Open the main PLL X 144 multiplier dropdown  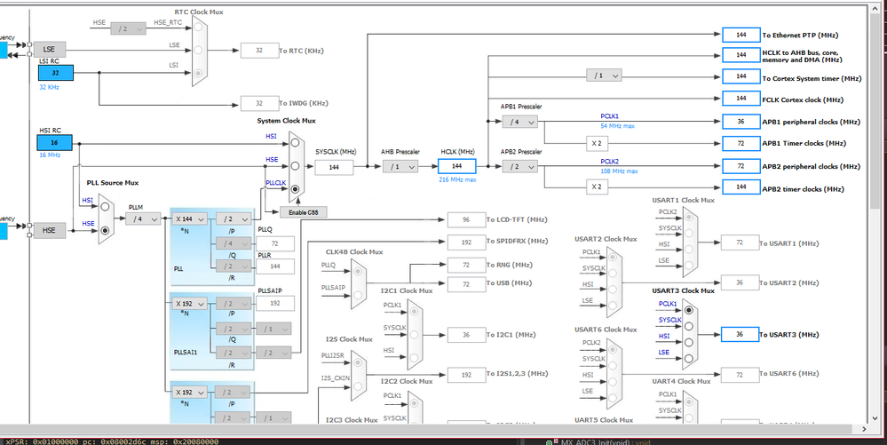coord(189,219)
